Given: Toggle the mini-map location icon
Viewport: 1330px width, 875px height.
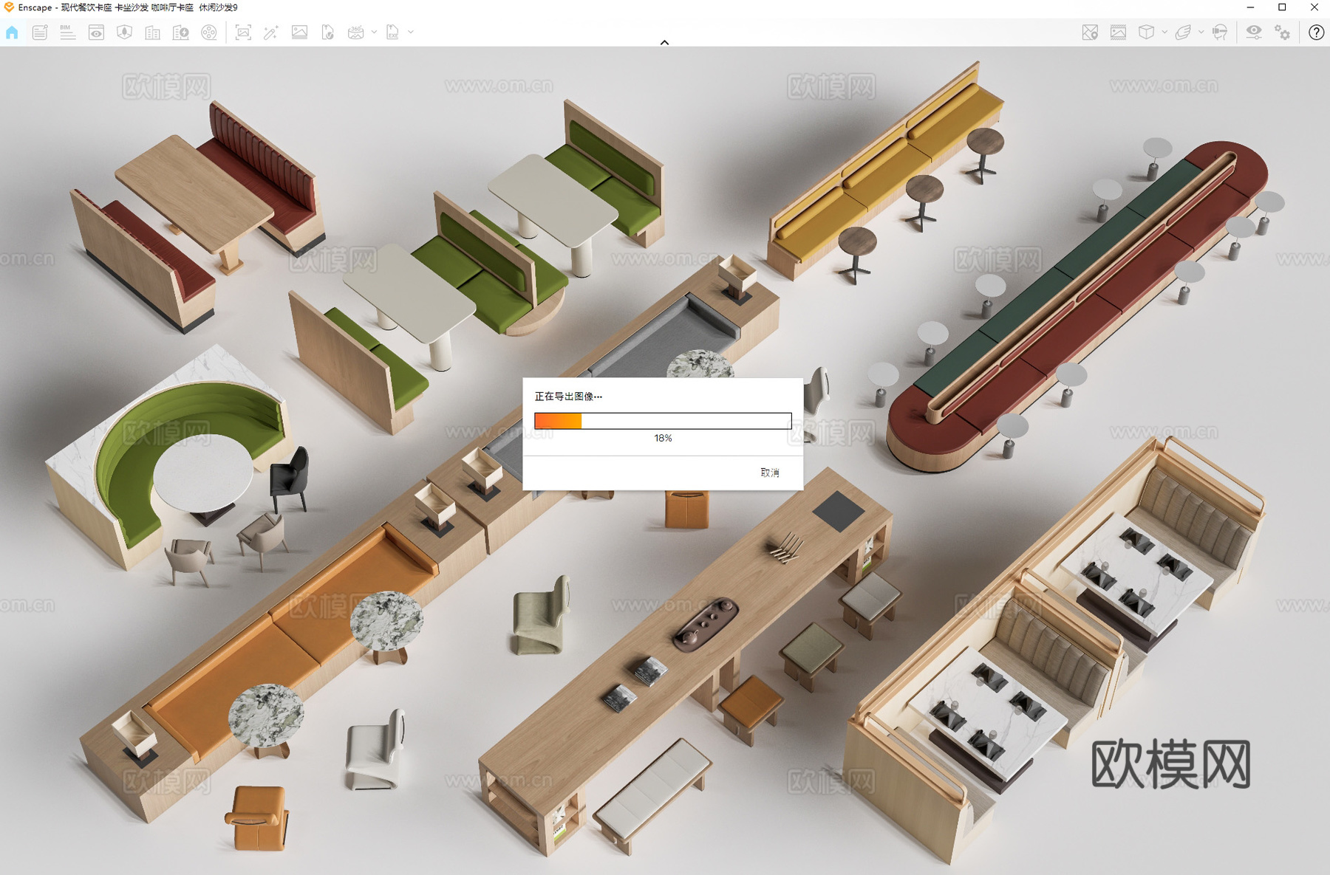Looking at the screenshot, I should (x=1090, y=32).
